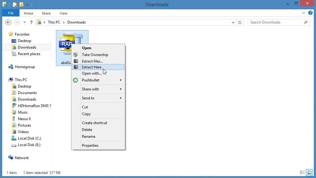The height and width of the screenshot is (178, 316).
Task: Open Local Disk (C:)
Action: pyautogui.click(x=29, y=138)
